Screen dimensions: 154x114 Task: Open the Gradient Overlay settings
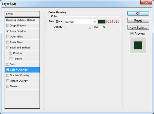tap(20, 75)
